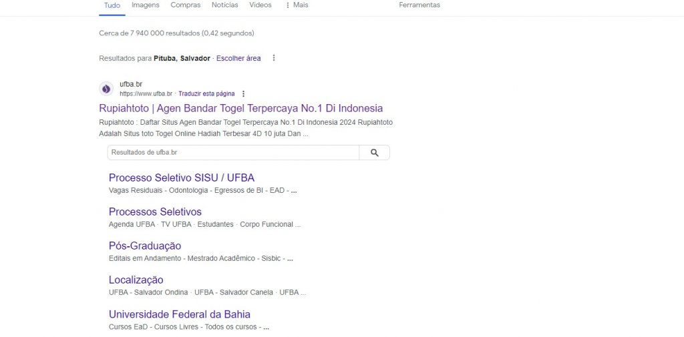Click the Pituba, Salvador location text
This screenshot has width=684, height=337.
coord(182,58)
